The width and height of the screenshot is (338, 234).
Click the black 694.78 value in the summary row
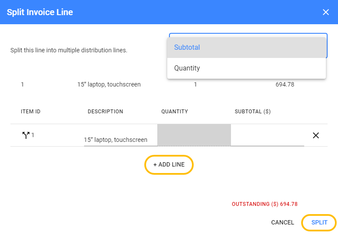(x=285, y=84)
